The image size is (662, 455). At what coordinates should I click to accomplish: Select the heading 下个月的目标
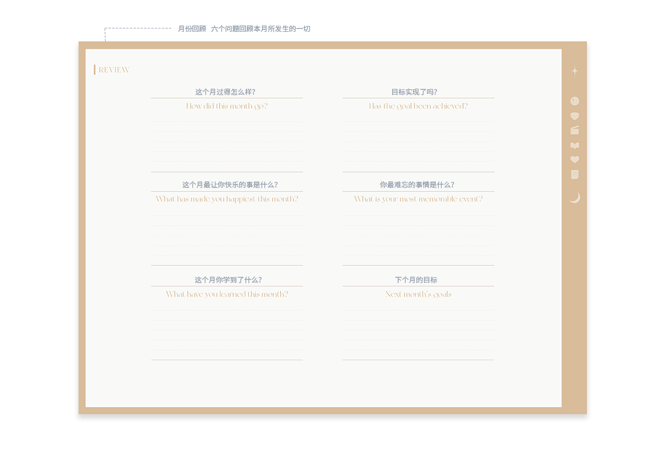pos(416,279)
